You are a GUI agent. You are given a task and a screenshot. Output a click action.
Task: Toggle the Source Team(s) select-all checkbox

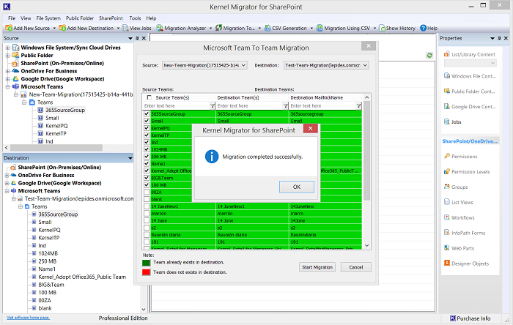click(x=149, y=97)
